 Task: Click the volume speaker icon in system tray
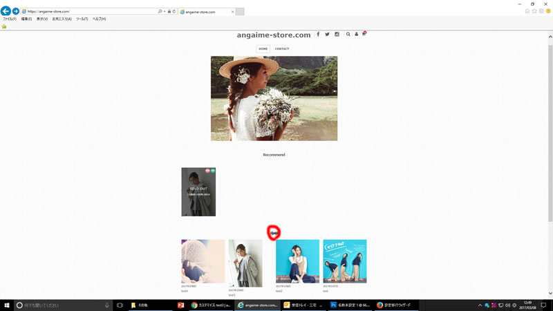(x=507, y=305)
